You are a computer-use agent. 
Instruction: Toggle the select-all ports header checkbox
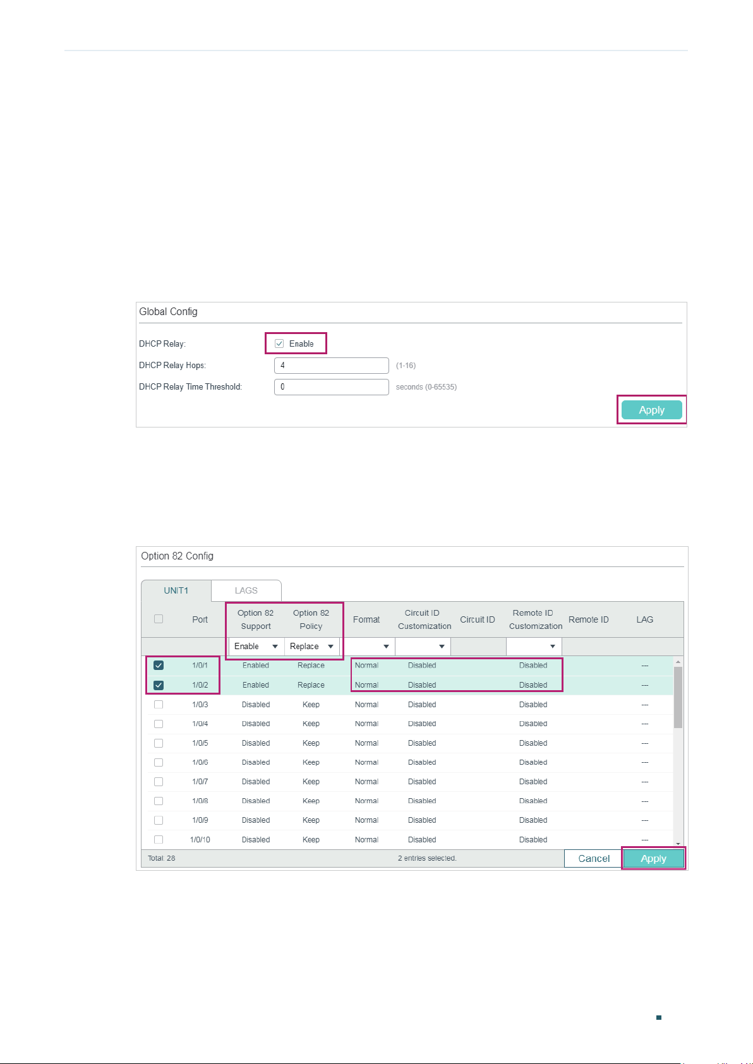(x=159, y=619)
